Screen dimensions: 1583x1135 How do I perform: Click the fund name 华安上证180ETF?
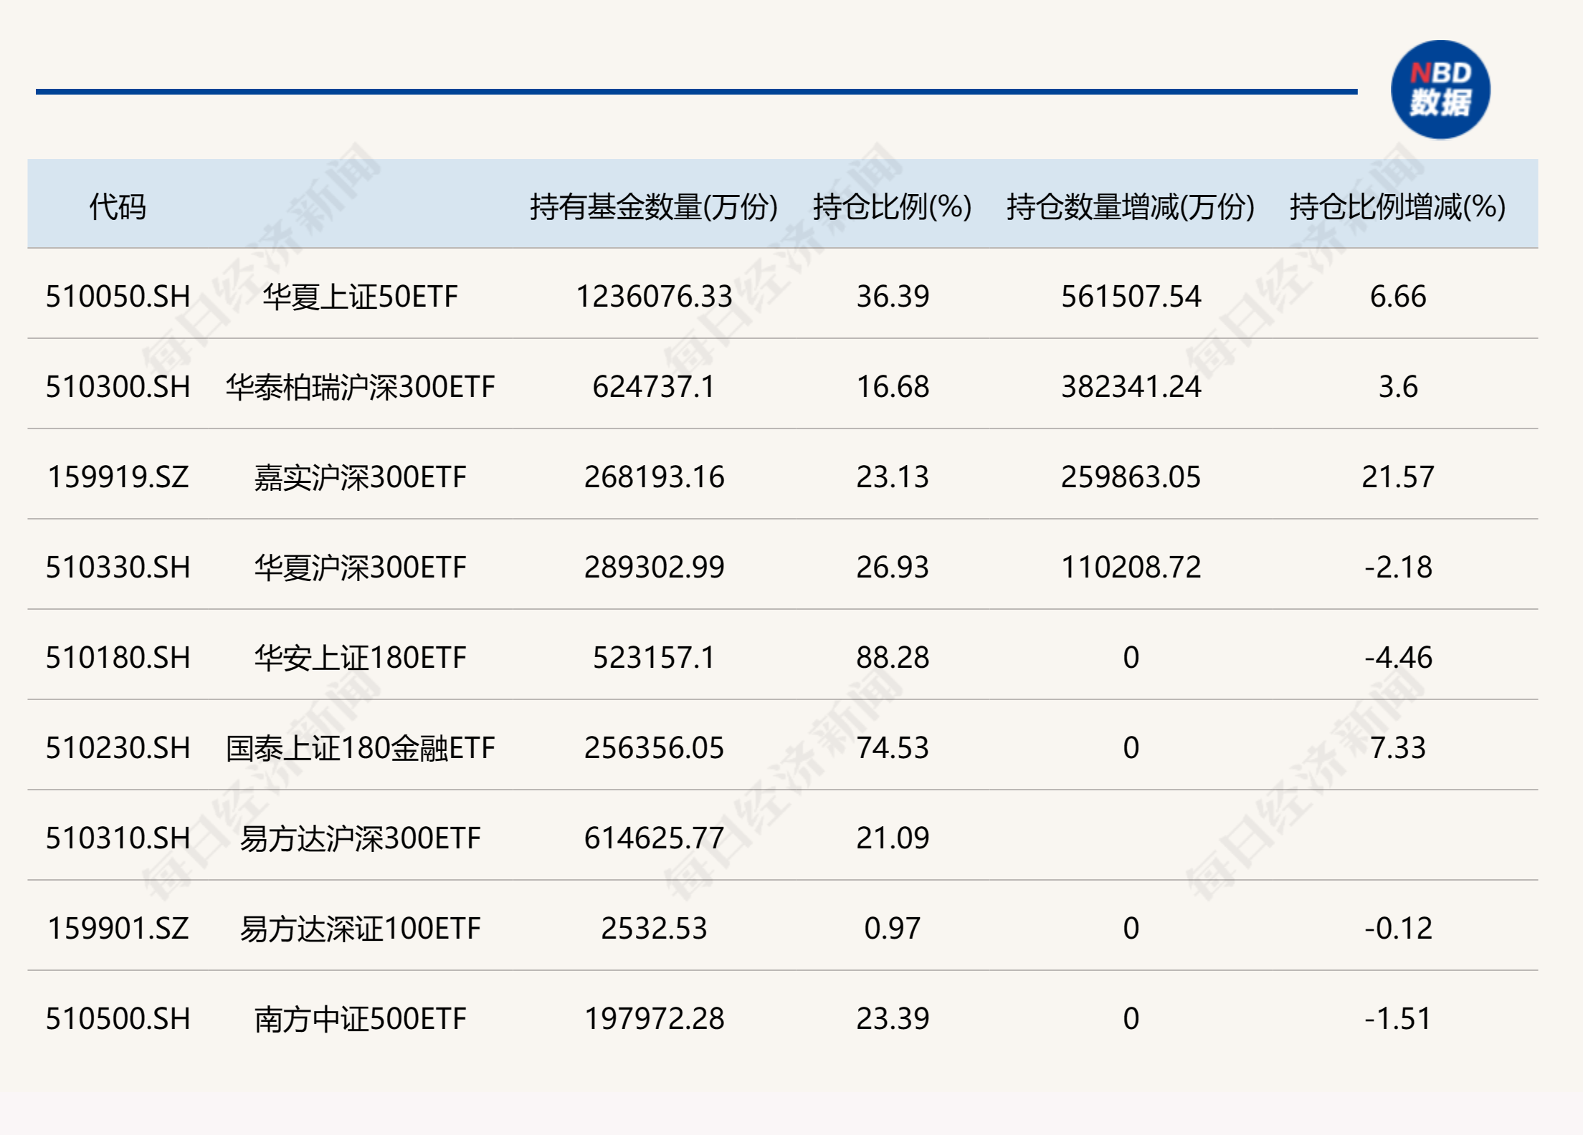(x=360, y=657)
